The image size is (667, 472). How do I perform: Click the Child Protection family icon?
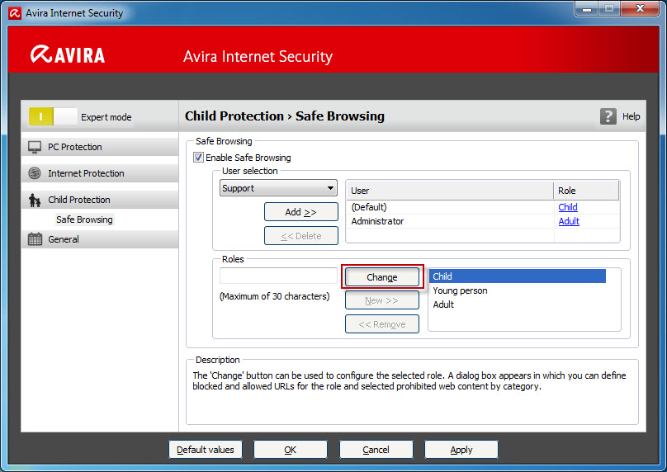[35, 200]
